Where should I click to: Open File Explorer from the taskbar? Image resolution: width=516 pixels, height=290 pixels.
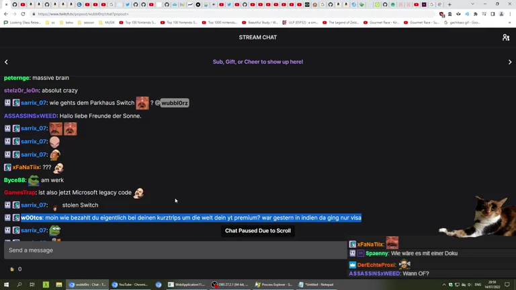point(59,285)
